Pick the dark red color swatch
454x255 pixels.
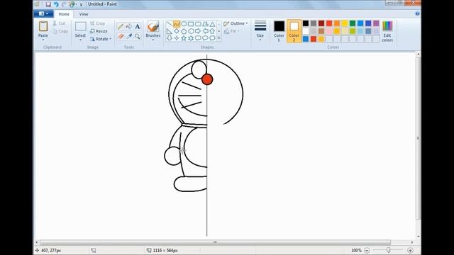pyautogui.click(x=321, y=23)
